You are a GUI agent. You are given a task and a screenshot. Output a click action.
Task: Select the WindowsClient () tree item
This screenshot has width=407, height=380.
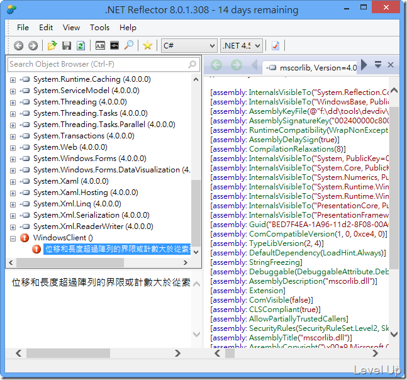pos(62,238)
